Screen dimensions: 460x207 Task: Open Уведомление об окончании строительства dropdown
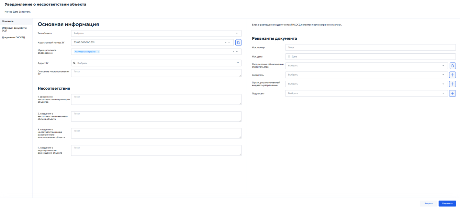coord(443,65)
